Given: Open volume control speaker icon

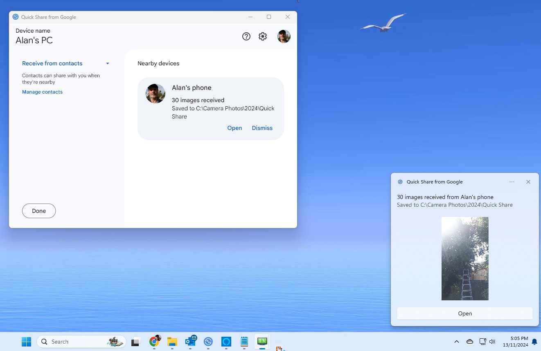Looking at the screenshot, I should pyautogui.click(x=492, y=342).
